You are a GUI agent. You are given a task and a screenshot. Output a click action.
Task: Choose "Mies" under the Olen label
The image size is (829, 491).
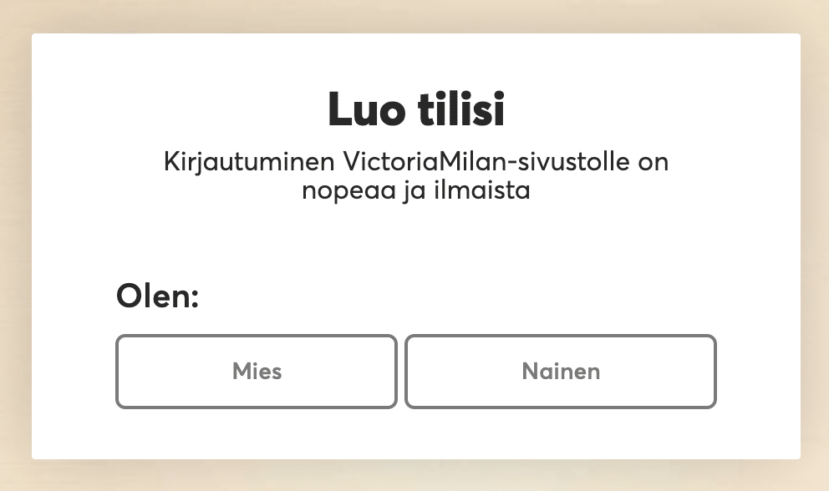pos(256,372)
